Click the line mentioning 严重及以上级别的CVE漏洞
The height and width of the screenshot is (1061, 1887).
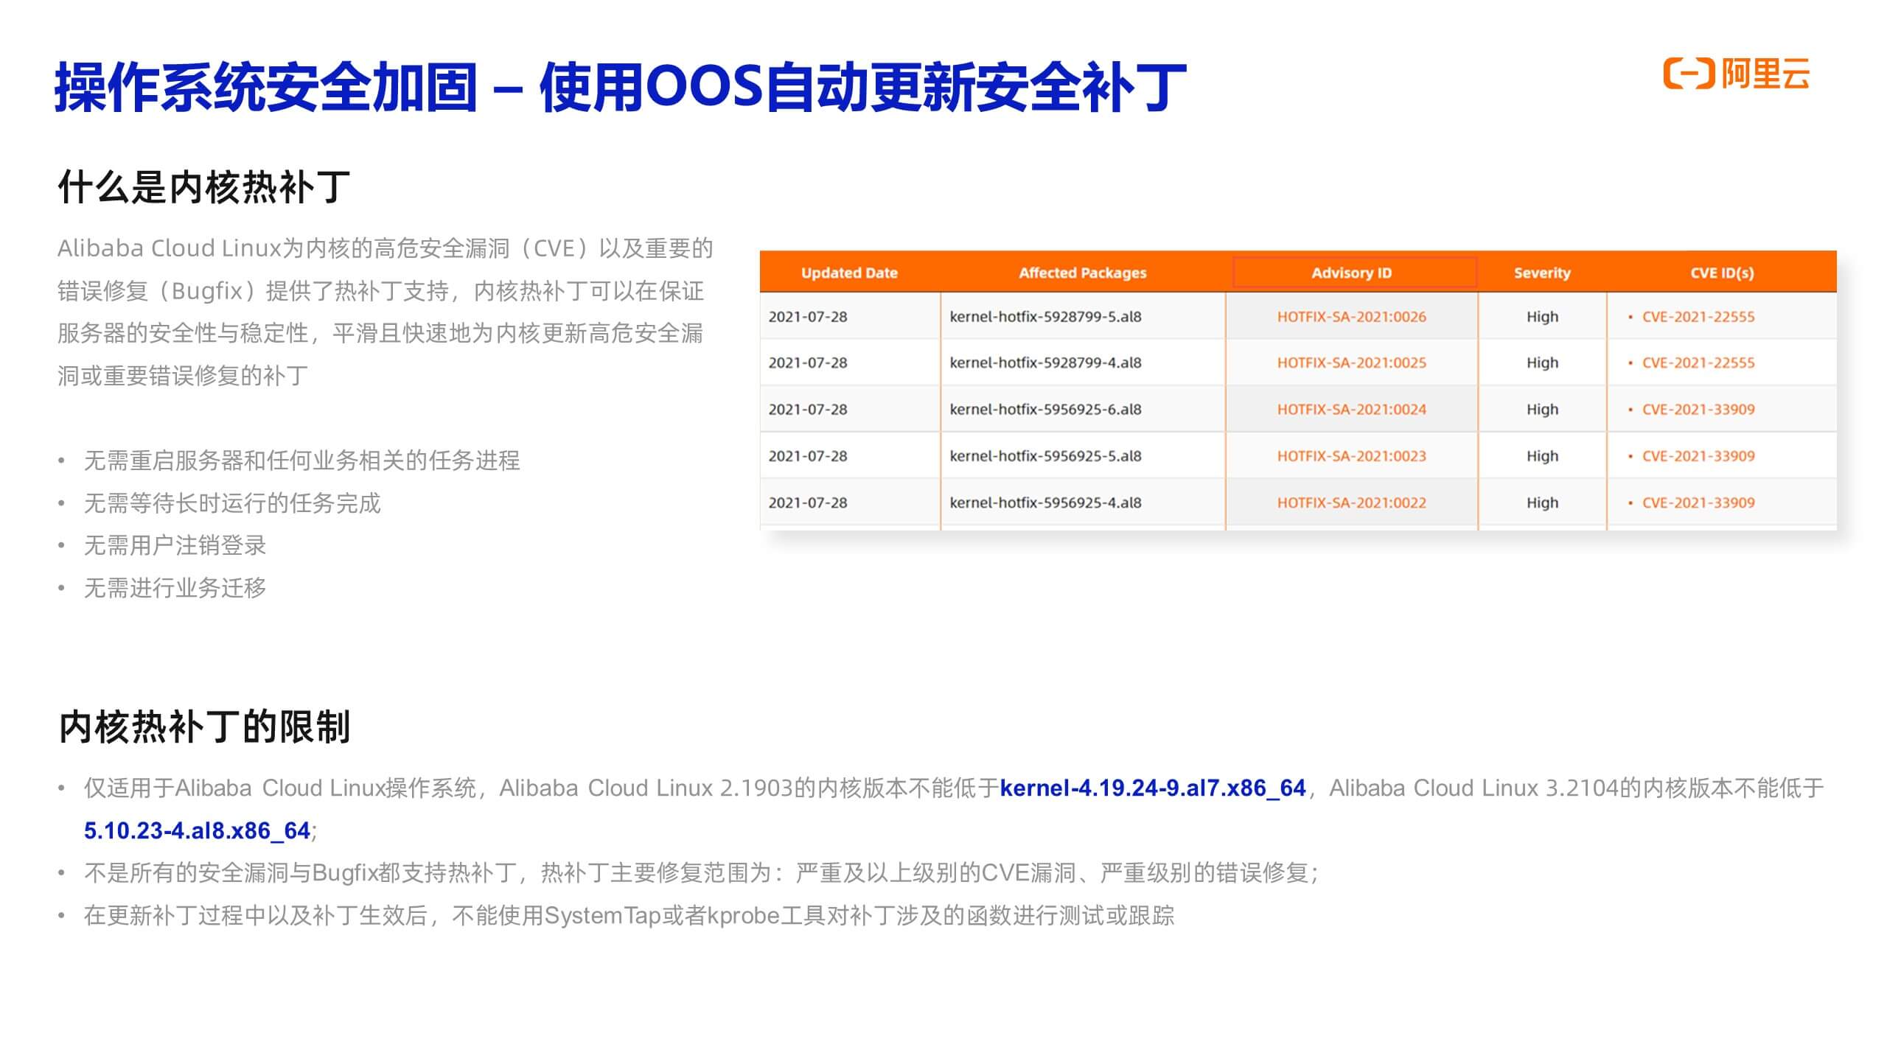700,873
